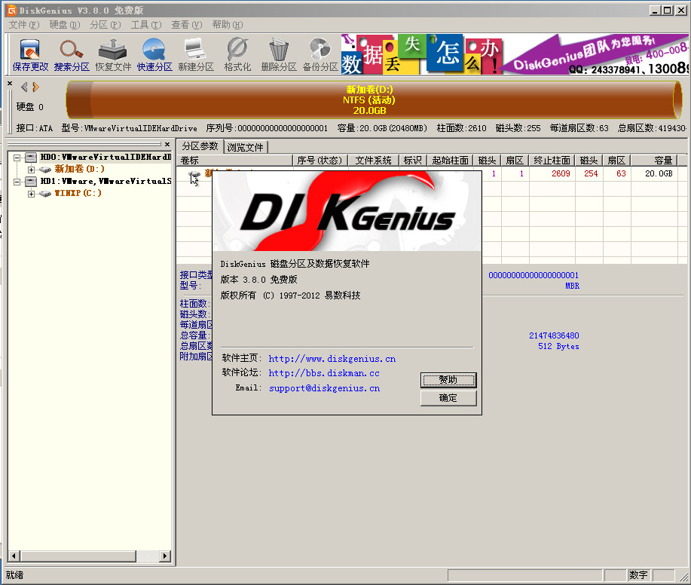Switch to the 浏览文件 tab
The image size is (691, 585).
(246, 147)
